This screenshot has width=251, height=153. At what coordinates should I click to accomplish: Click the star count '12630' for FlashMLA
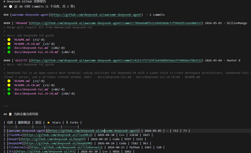point(134,135)
